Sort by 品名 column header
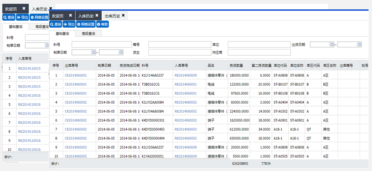The width and height of the screenshot is (372, 171). click(x=217, y=65)
